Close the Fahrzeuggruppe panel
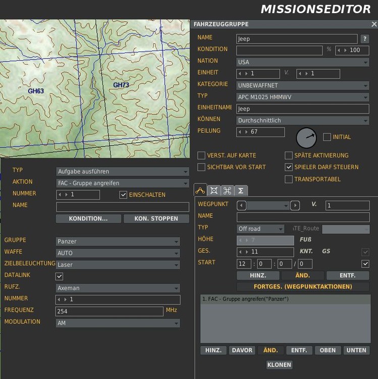 point(373,24)
